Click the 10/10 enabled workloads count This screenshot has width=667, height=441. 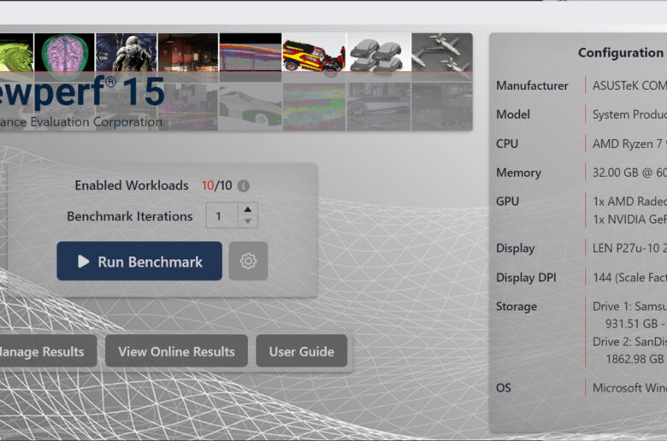(x=216, y=185)
